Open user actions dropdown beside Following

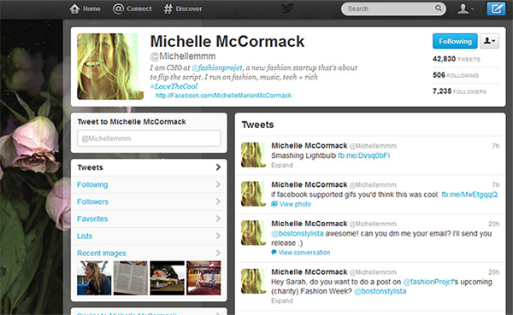click(x=489, y=41)
